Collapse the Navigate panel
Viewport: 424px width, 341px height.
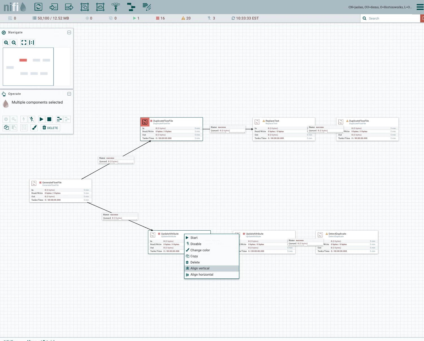pyautogui.click(x=69, y=33)
